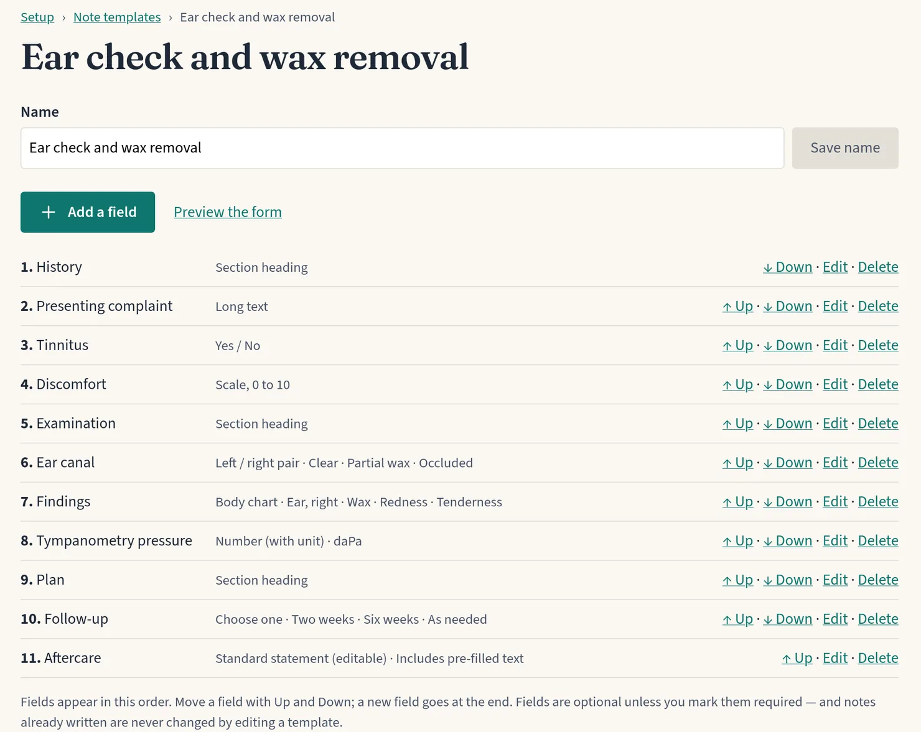Image resolution: width=921 pixels, height=732 pixels.
Task: Move the Plan heading up
Action: coord(737,580)
